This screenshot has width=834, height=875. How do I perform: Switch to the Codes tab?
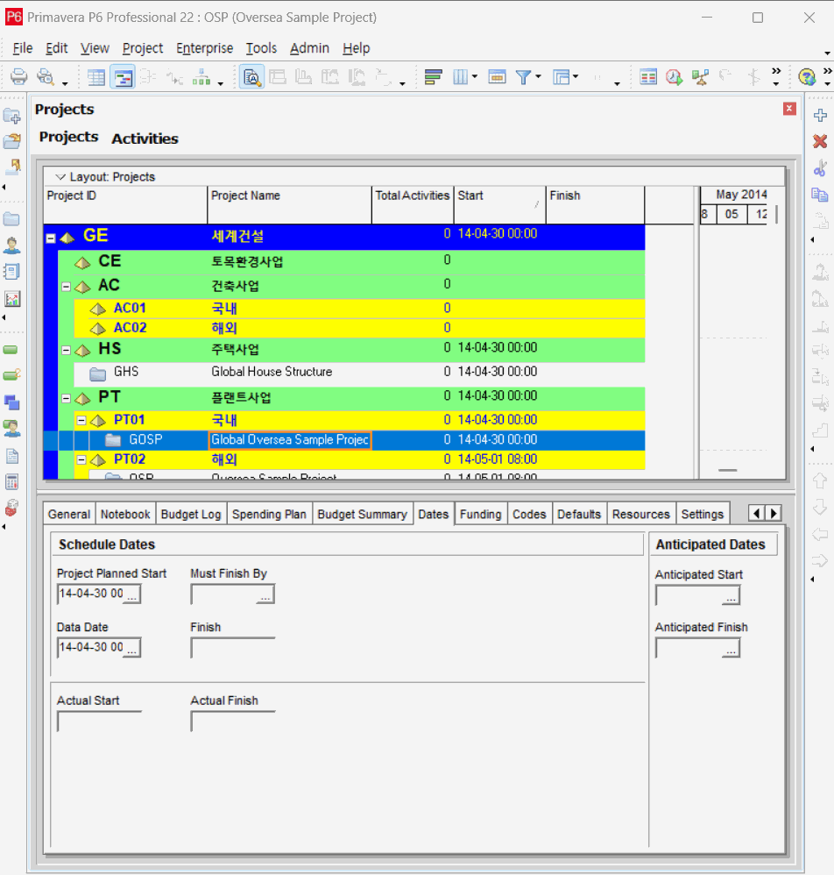pos(529,514)
